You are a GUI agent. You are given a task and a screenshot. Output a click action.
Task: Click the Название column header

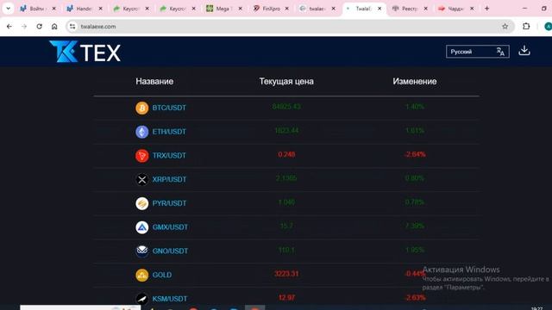point(154,82)
